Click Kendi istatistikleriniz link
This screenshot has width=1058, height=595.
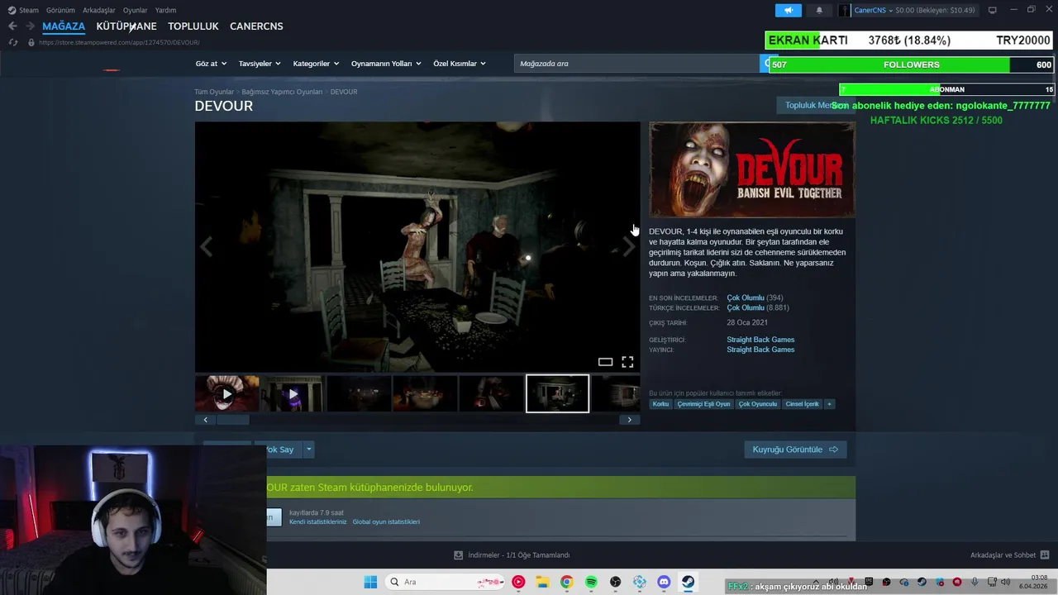318,522
